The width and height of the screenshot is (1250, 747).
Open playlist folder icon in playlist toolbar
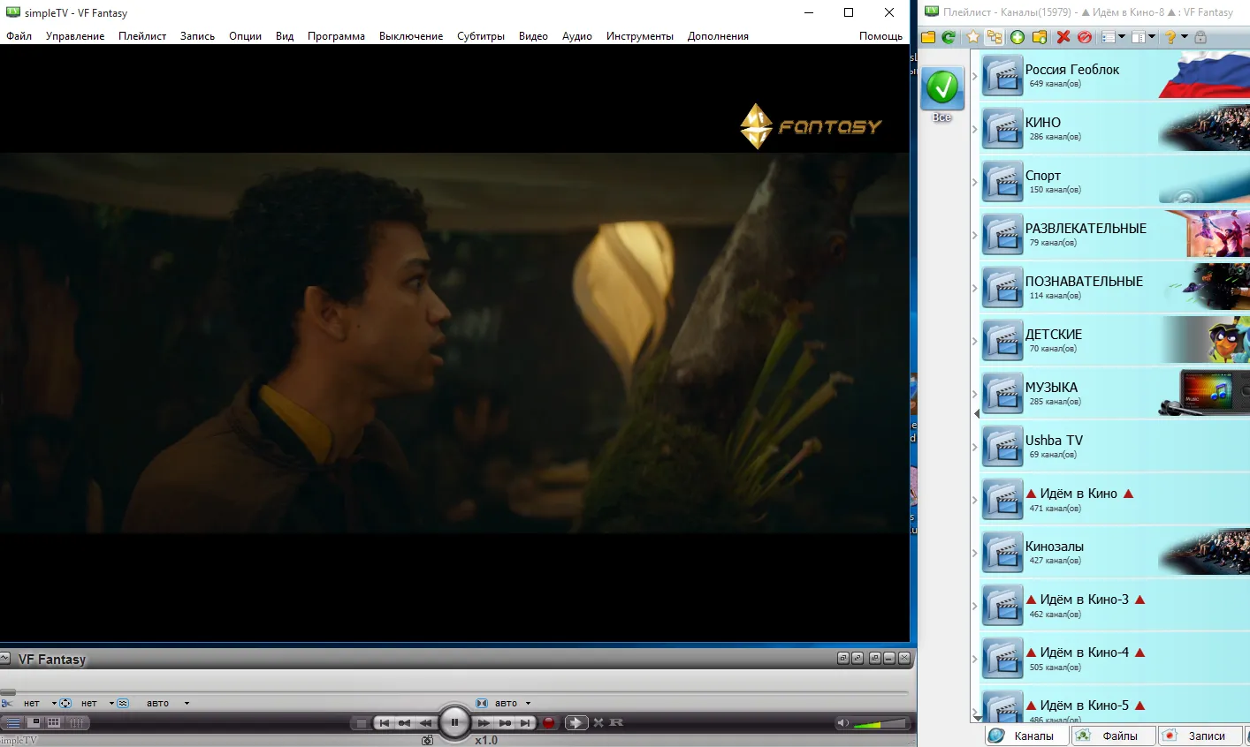click(928, 37)
